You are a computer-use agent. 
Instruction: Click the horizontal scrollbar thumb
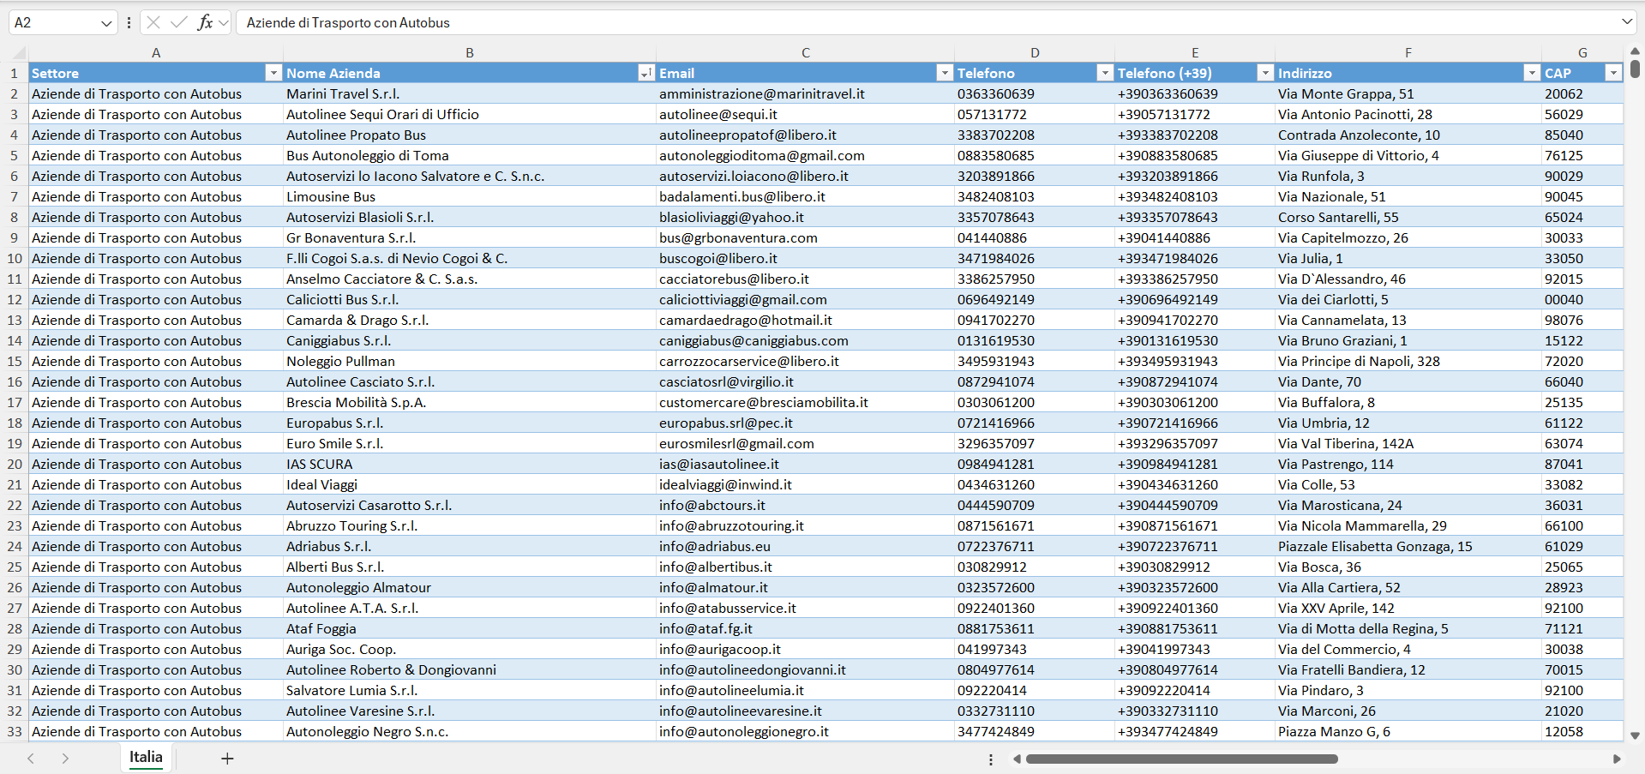coord(1181,759)
